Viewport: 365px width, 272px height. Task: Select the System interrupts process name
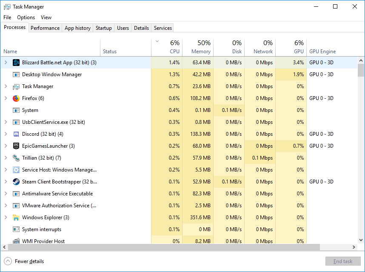(42, 229)
